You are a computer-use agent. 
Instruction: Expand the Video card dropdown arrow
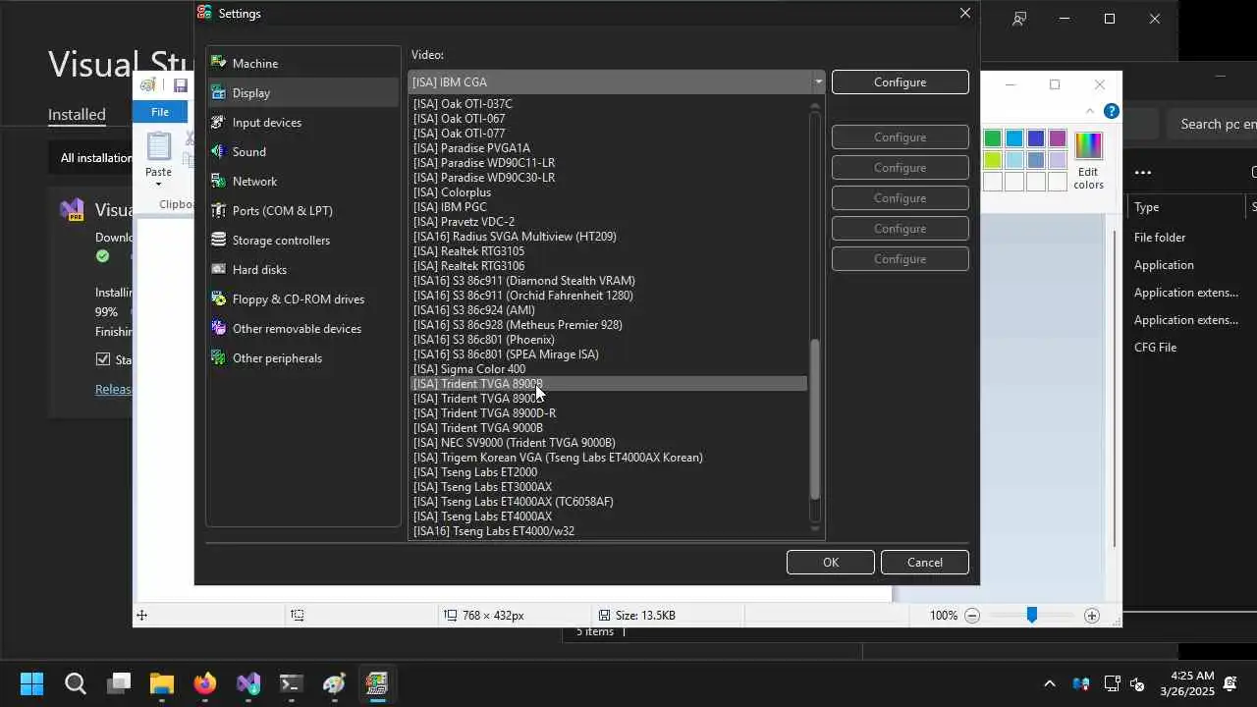point(817,82)
